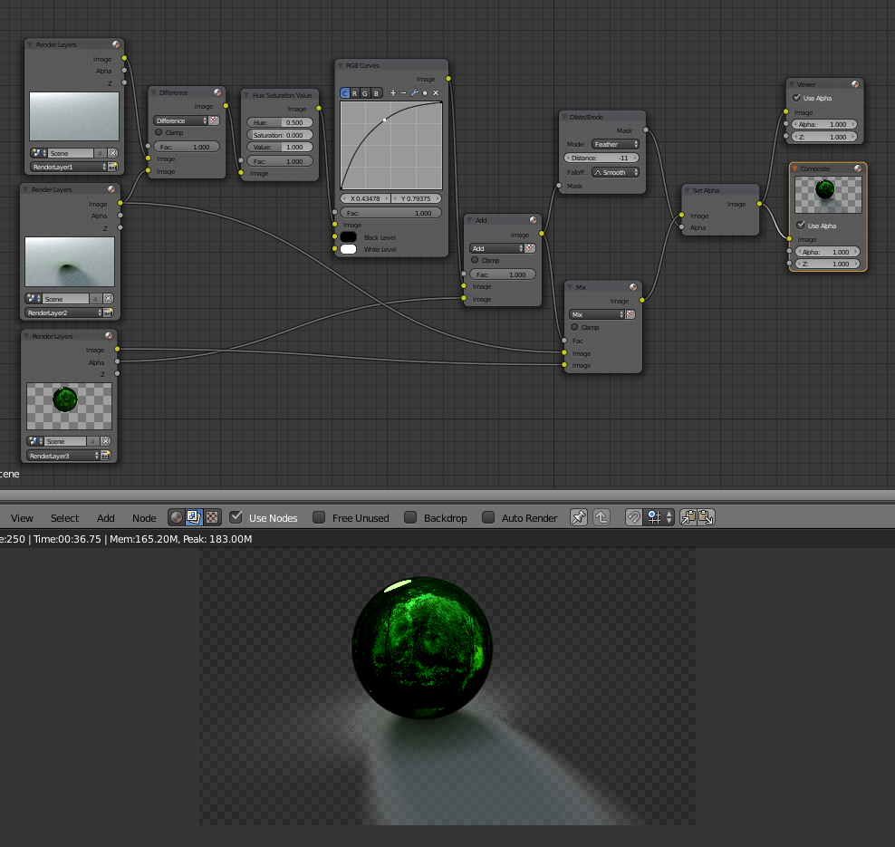Zoom out curve with minus icon in RGB Curves
The width and height of the screenshot is (895, 847).
(x=403, y=93)
